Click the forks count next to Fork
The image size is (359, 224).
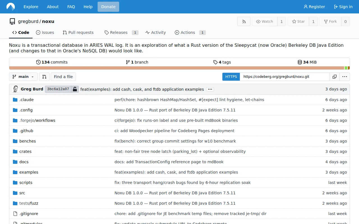[346, 22]
